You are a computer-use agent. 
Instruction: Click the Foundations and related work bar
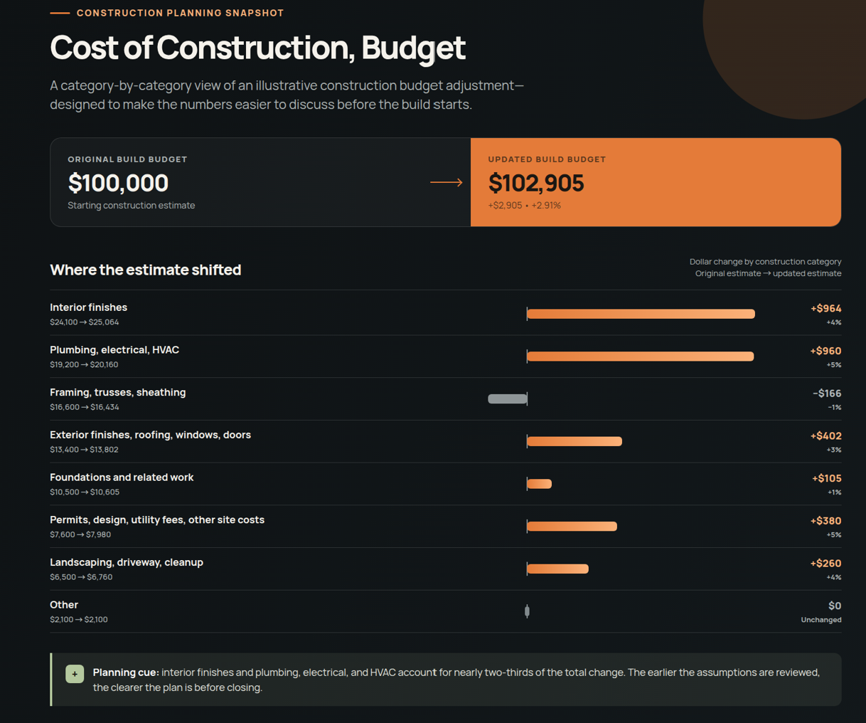tap(540, 484)
